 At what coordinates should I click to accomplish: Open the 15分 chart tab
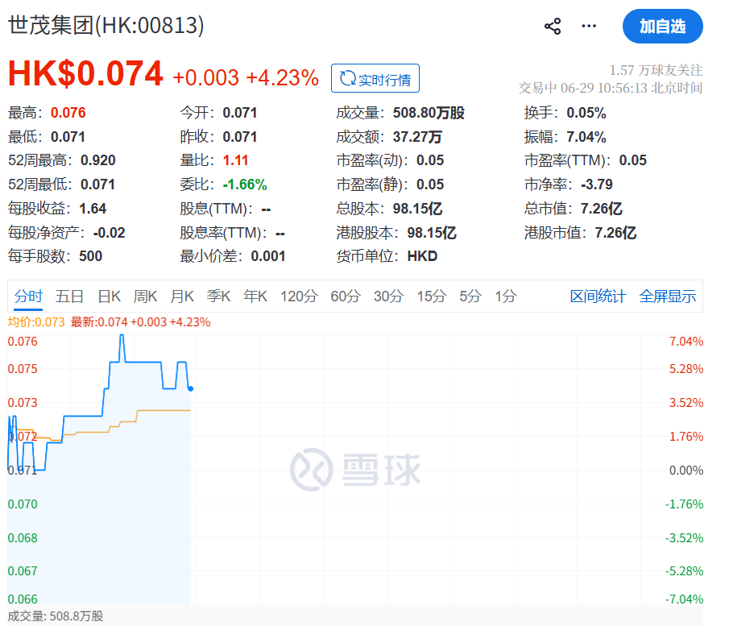pos(432,296)
